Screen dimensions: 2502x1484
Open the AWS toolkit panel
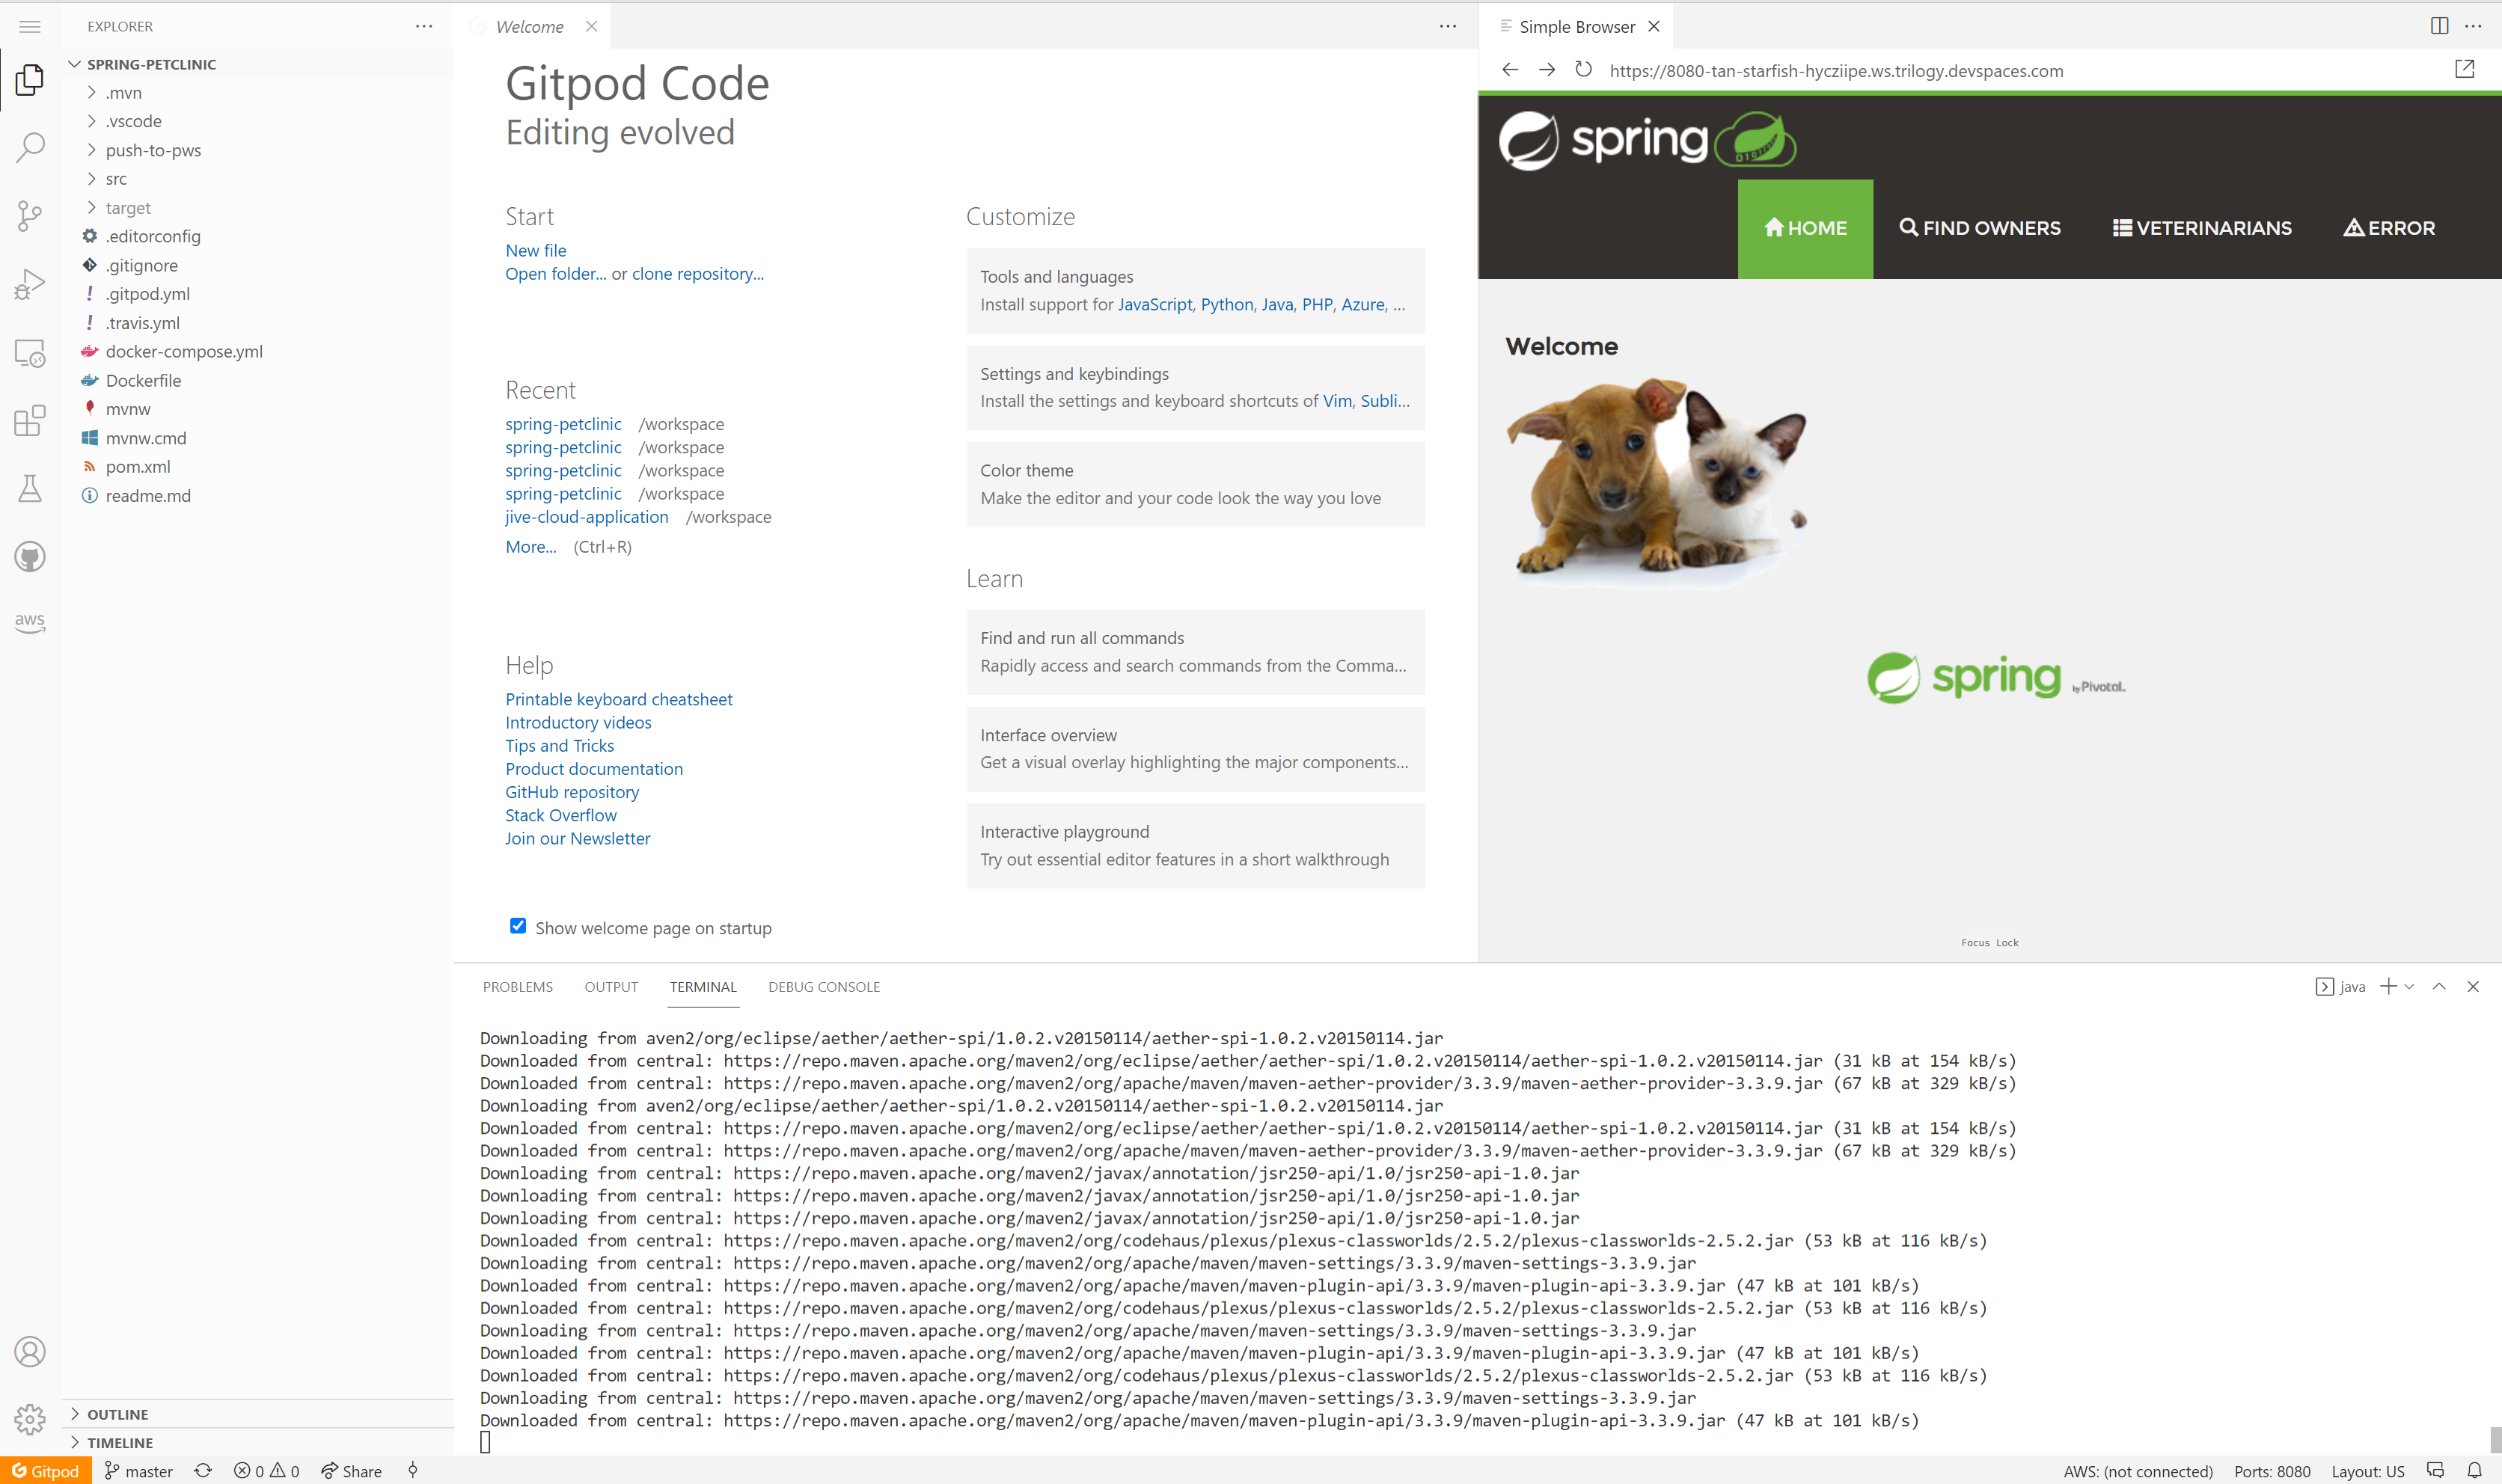30,621
